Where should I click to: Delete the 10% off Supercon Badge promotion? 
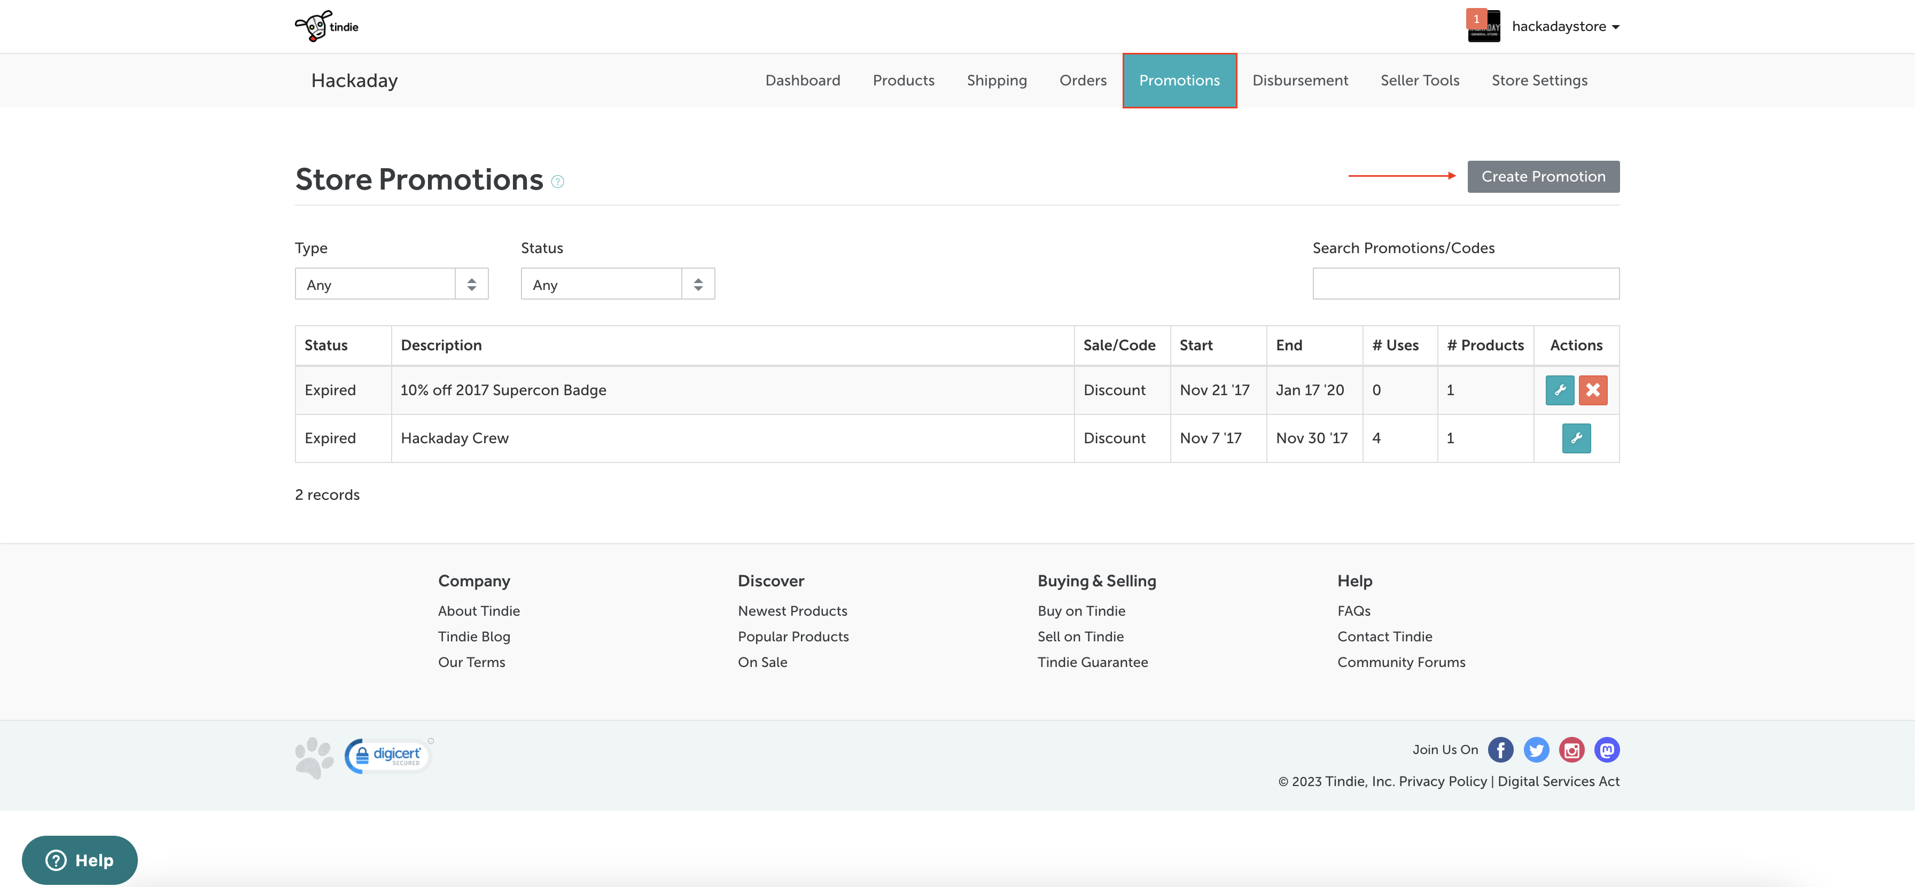(1592, 390)
